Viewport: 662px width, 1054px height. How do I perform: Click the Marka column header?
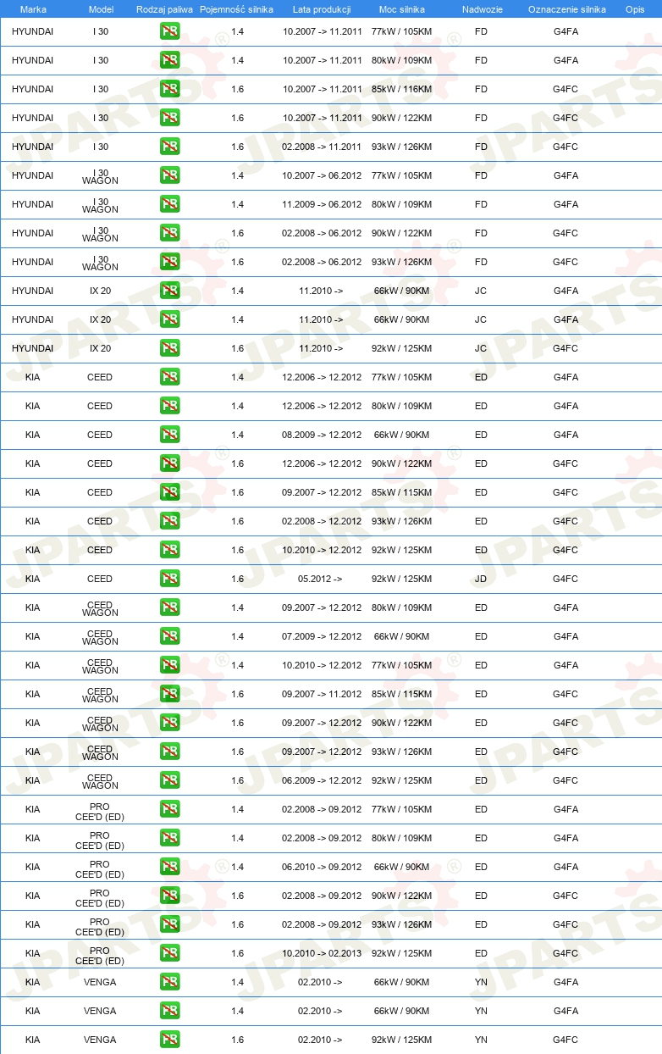pyautogui.click(x=33, y=9)
